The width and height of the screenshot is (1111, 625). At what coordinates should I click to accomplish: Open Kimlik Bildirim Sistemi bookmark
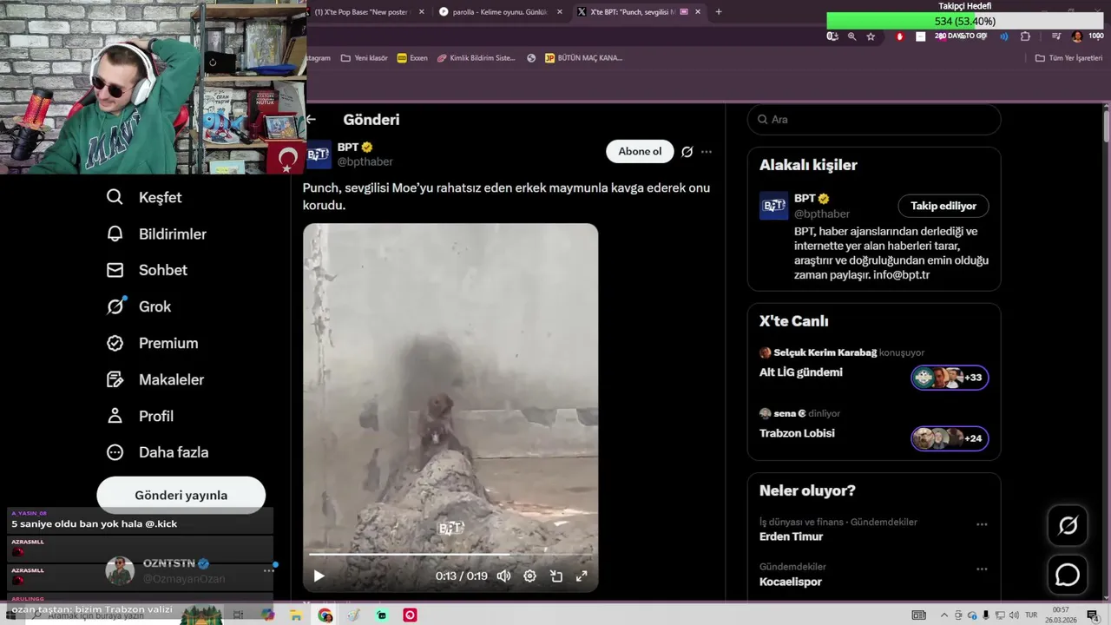[x=476, y=58]
